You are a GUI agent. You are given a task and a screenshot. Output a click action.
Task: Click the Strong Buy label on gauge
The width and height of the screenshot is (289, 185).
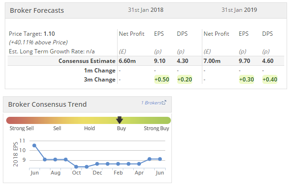point(157,128)
